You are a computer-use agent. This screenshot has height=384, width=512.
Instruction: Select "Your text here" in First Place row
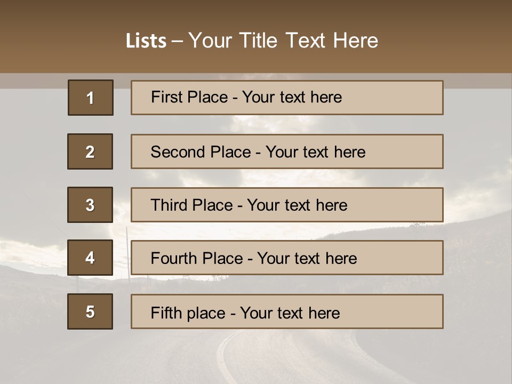tap(292, 97)
